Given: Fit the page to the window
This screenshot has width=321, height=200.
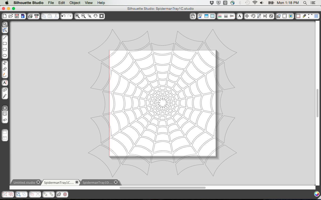Looking at the screenshot, I should pos(102,16).
